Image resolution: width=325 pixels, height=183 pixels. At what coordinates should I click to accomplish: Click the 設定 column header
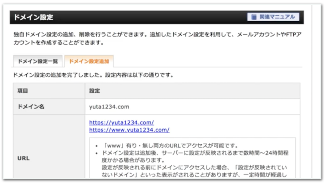[94, 91]
